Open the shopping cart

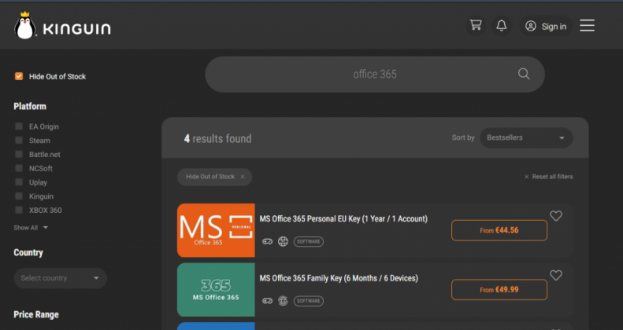476,26
